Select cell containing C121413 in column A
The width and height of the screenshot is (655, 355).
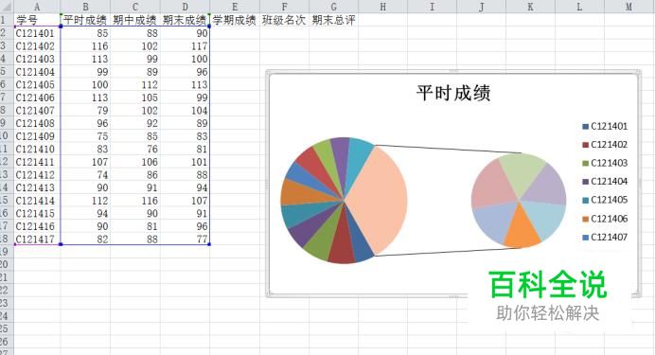pyautogui.click(x=37, y=187)
